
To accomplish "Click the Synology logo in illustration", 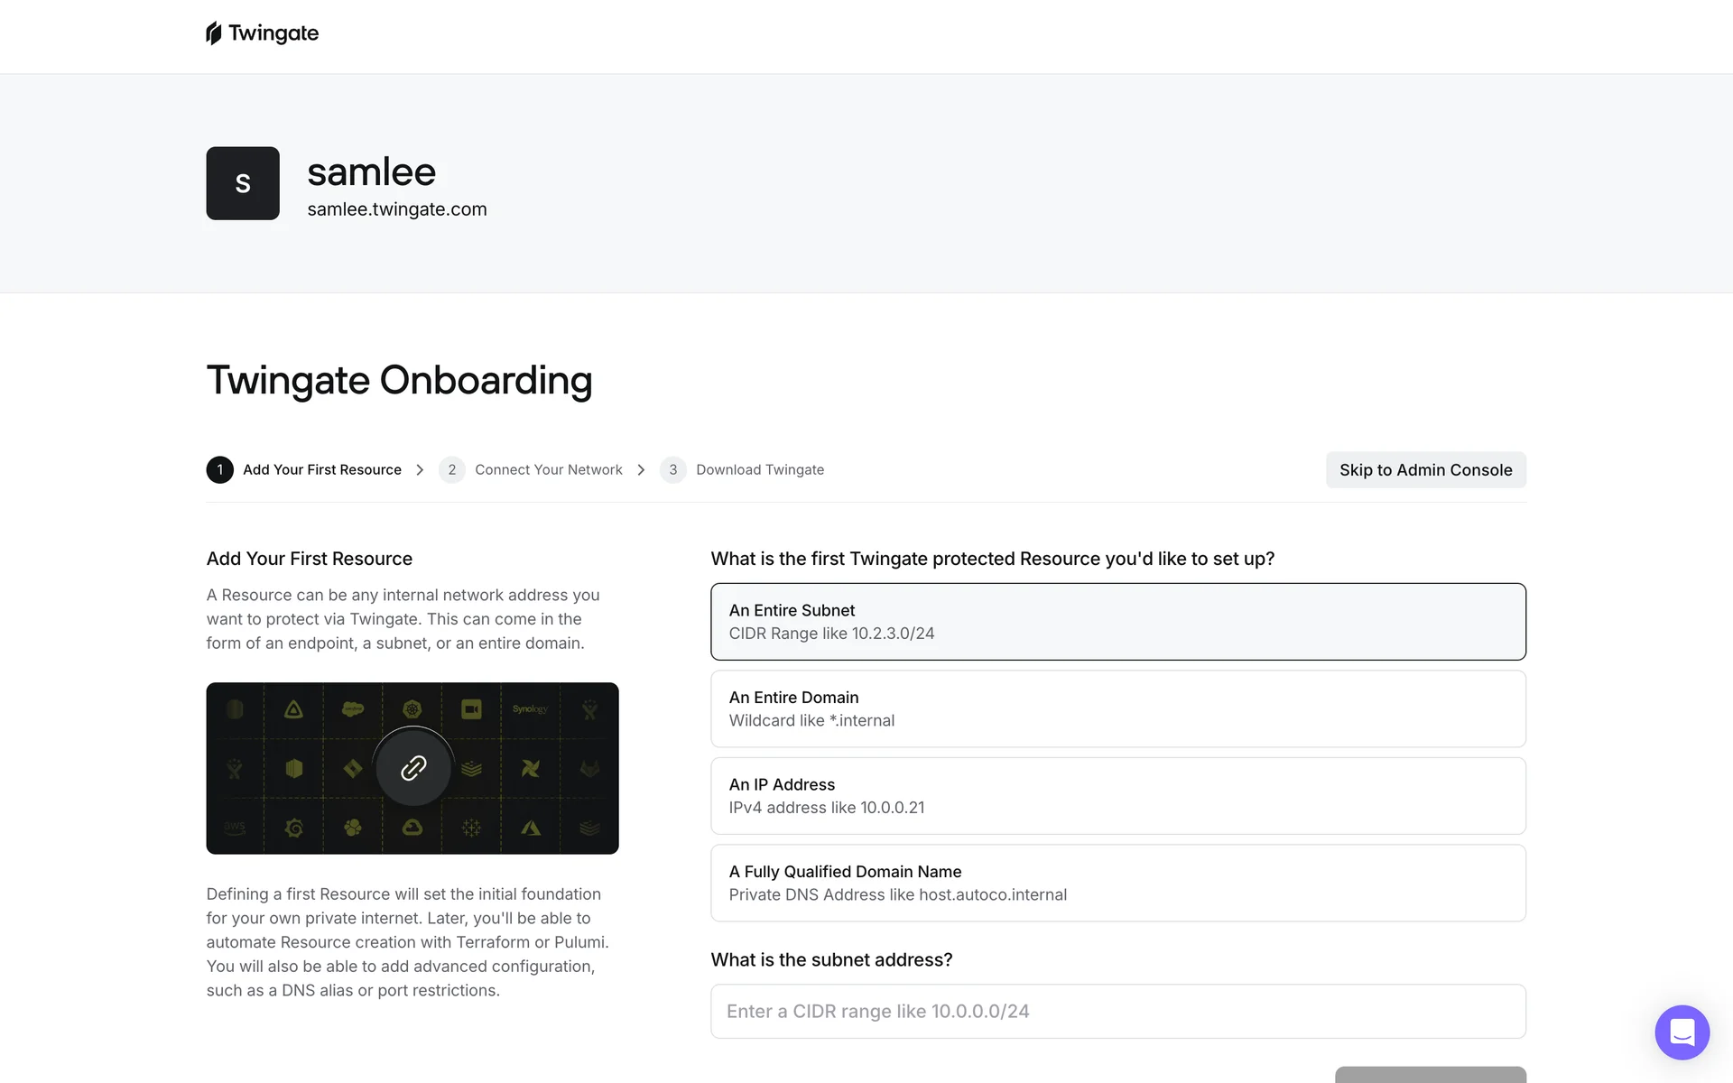I will 530,709.
